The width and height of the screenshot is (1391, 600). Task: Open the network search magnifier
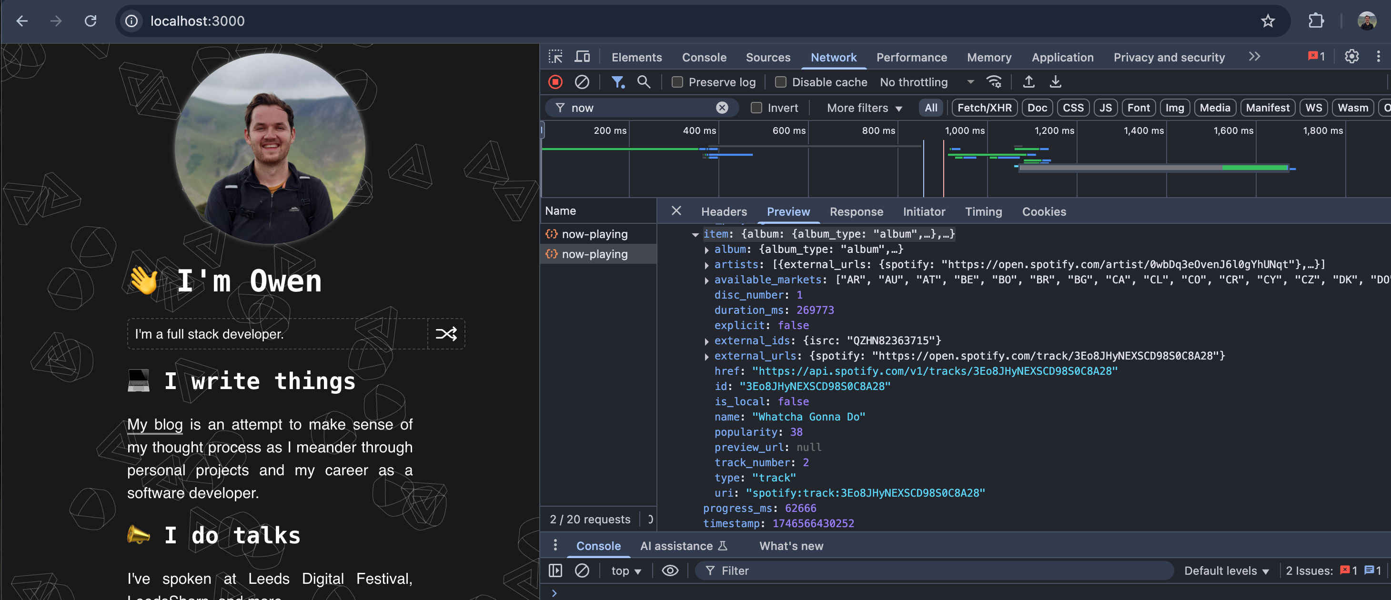pyautogui.click(x=643, y=82)
